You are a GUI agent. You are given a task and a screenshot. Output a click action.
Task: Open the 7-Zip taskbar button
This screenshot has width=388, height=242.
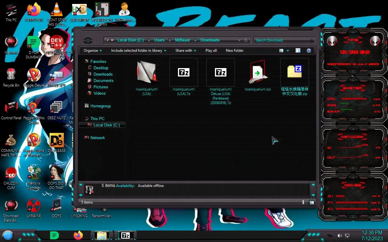125,235
